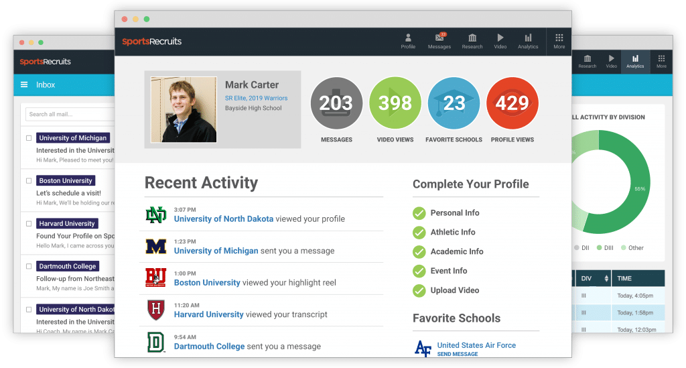
Task: Click University of North Dakota logo icon
Action: coord(155,215)
